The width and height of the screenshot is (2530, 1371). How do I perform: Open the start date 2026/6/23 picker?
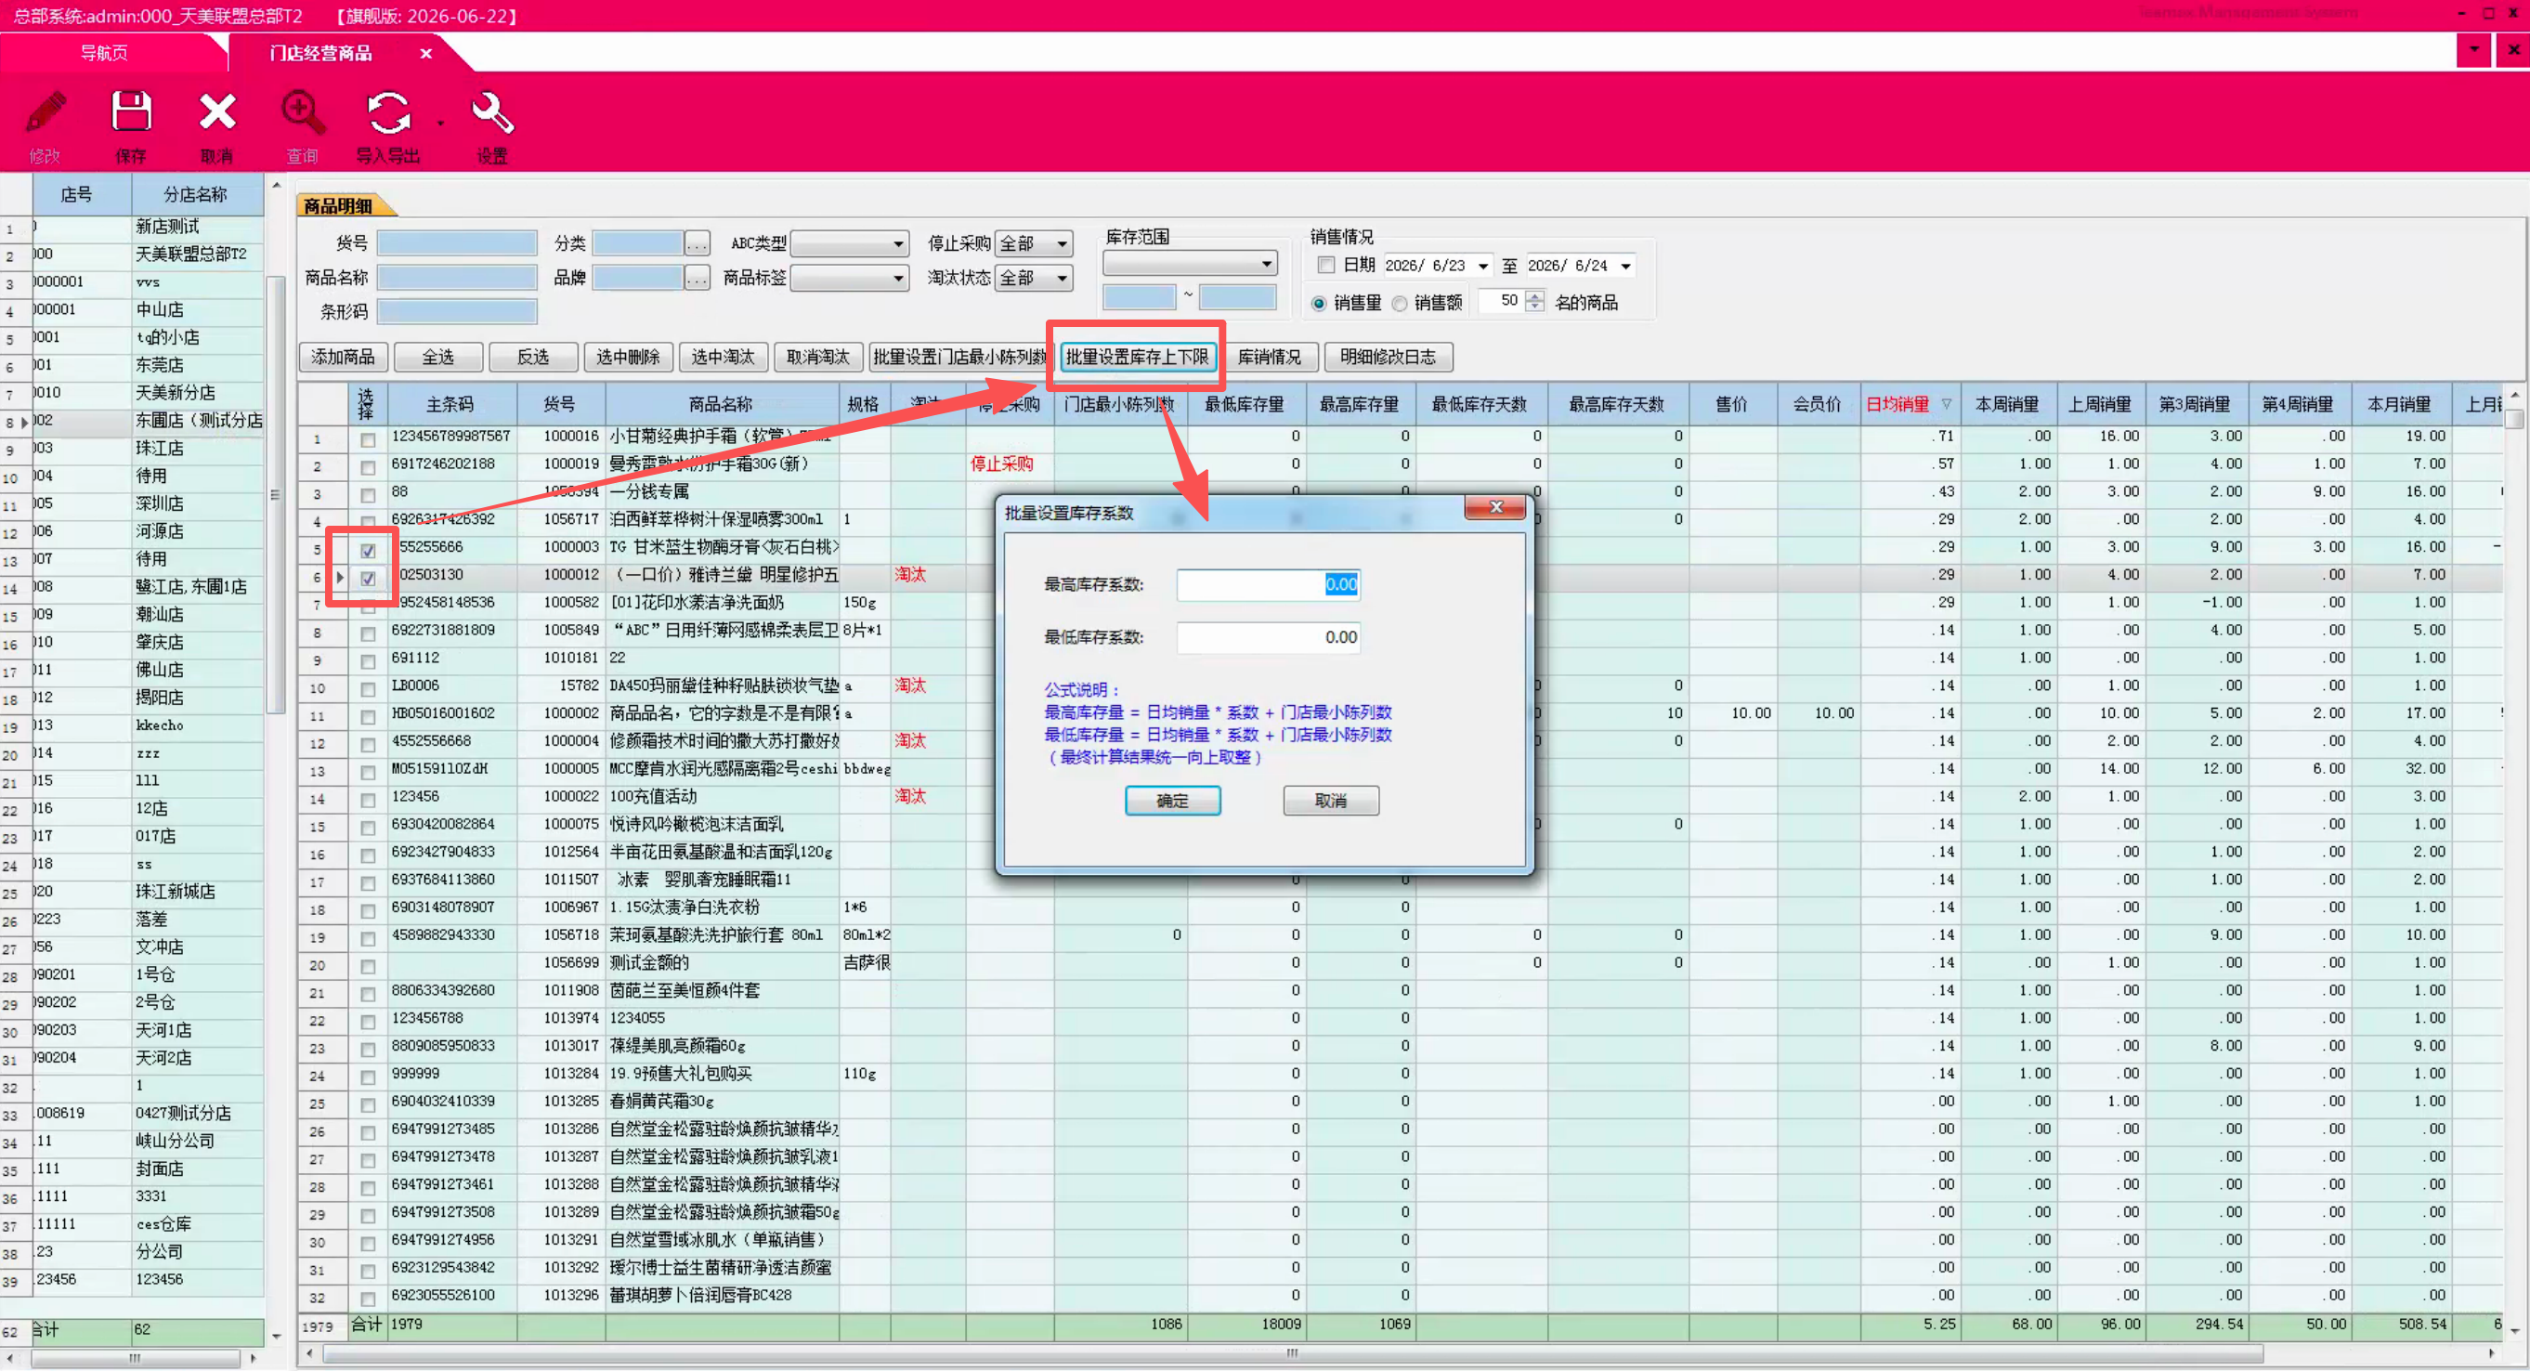1482,267
